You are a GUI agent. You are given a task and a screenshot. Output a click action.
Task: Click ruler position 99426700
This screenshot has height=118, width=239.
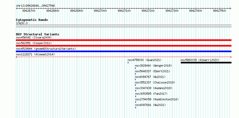coord(29,11)
